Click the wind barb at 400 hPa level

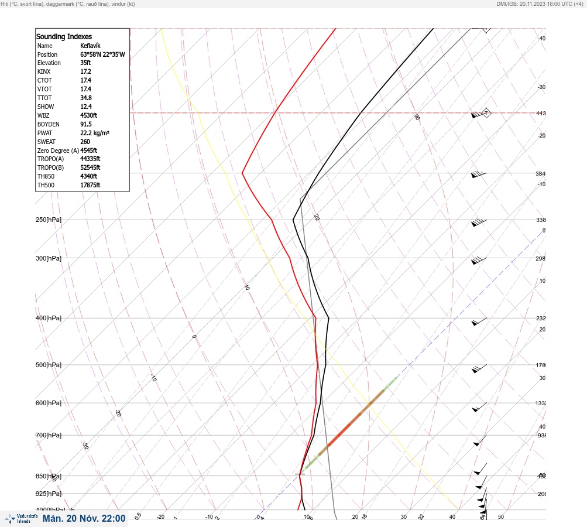pos(479,321)
